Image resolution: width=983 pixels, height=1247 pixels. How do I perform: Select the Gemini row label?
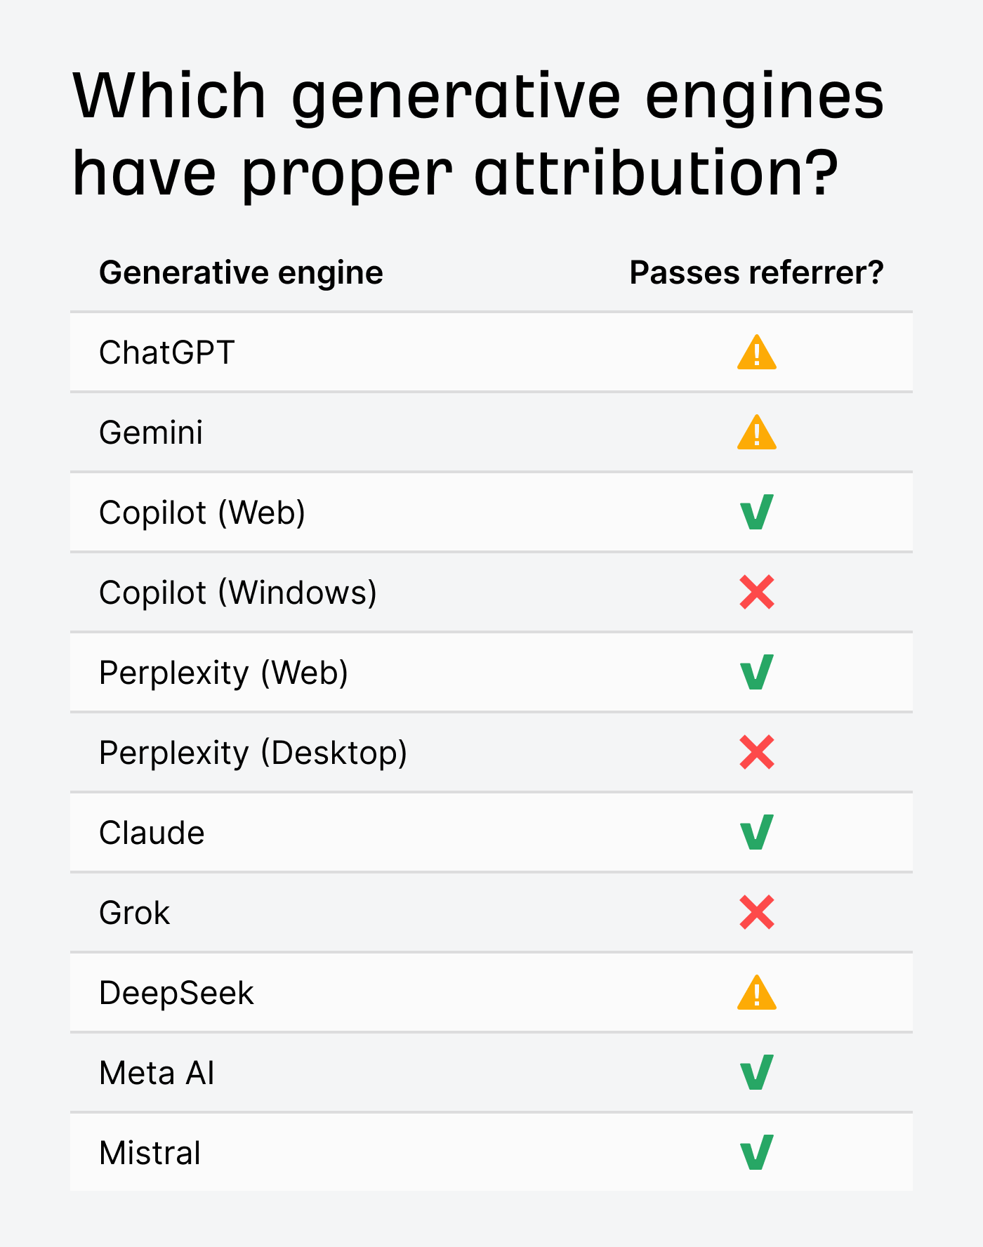pyautogui.click(x=151, y=433)
